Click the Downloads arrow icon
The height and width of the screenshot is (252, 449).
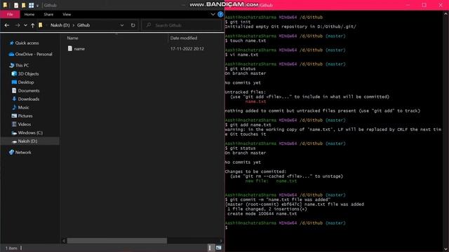[x=14, y=99]
